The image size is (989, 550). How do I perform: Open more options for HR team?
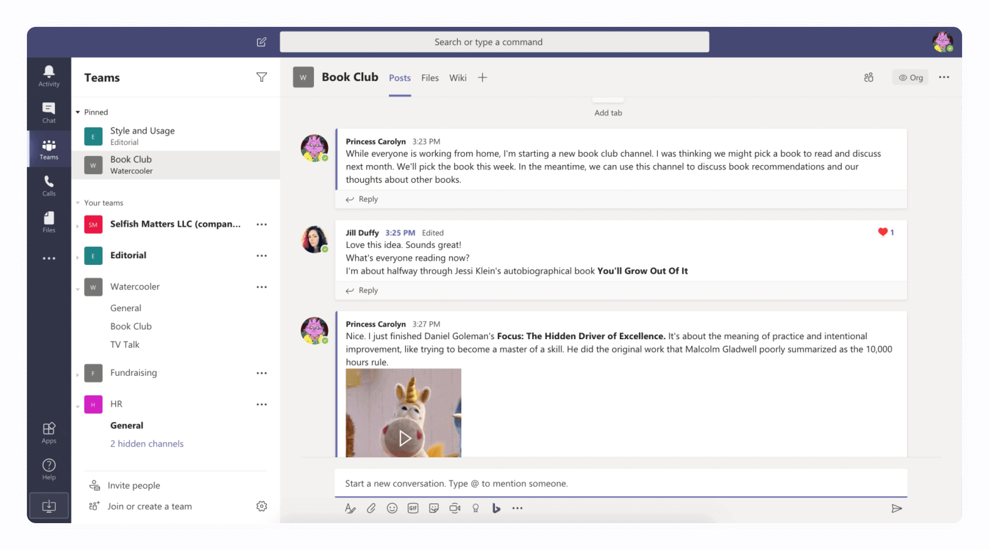tap(262, 404)
